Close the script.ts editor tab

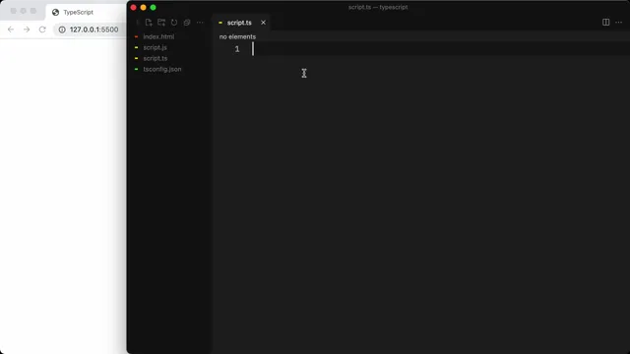[x=263, y=23]
